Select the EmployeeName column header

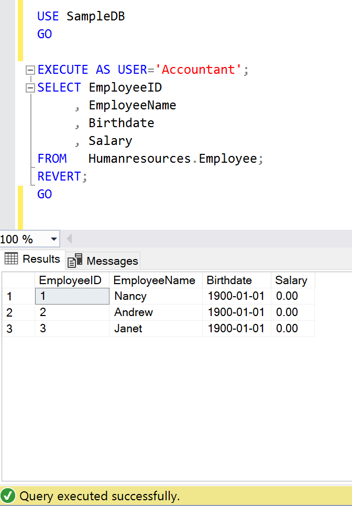click(155, 280)
